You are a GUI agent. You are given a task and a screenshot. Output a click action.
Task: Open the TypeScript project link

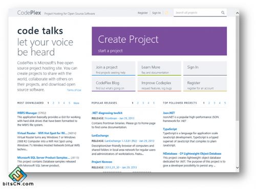pyautogui.click(x=170, y=129)
